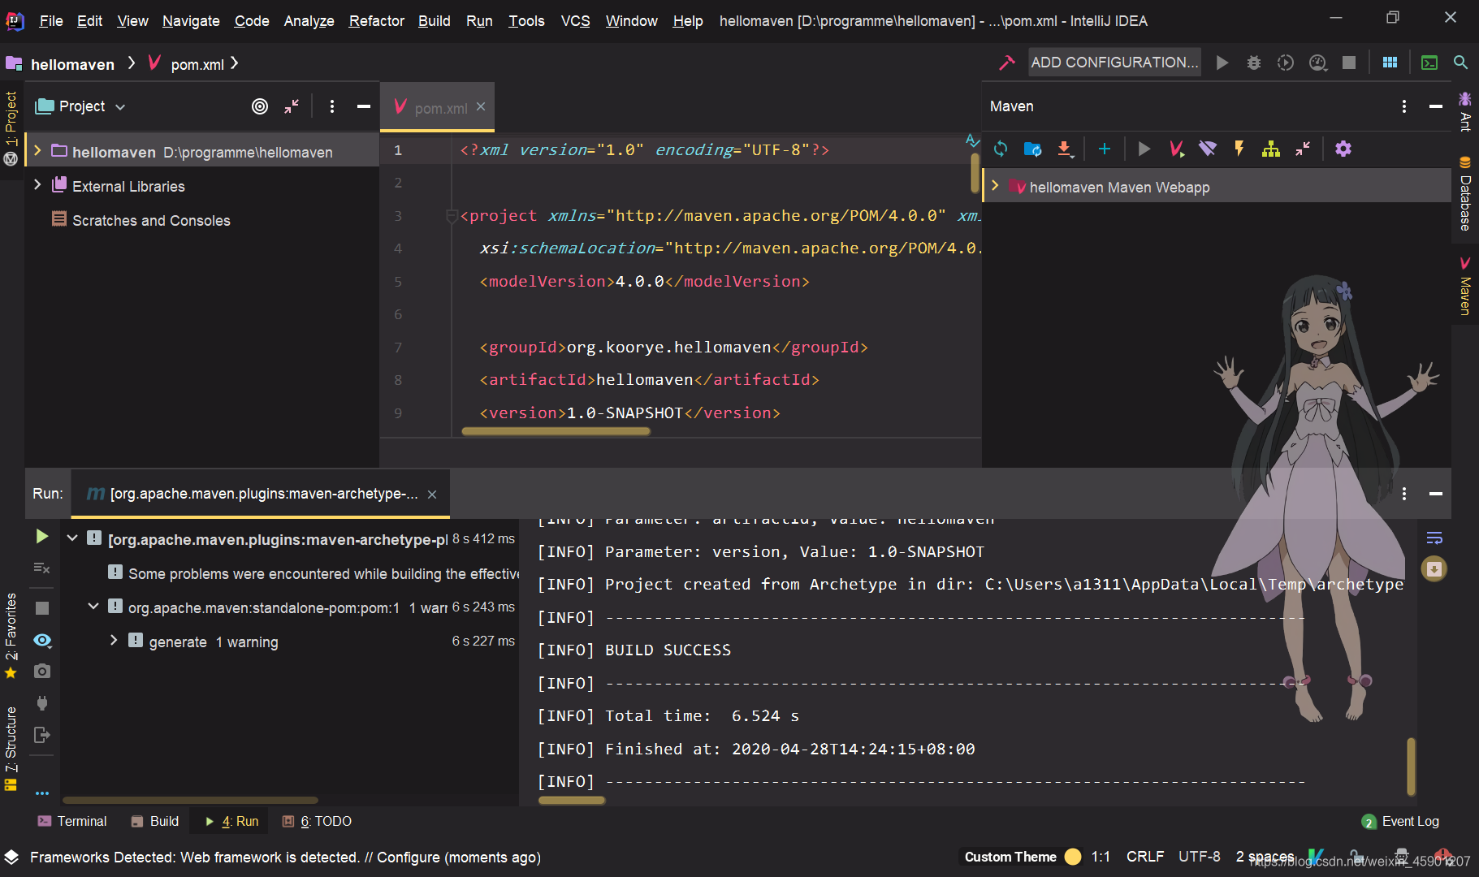1479x877 pixels.
Task: Open Project panel options menu
Action: point(332,106)
